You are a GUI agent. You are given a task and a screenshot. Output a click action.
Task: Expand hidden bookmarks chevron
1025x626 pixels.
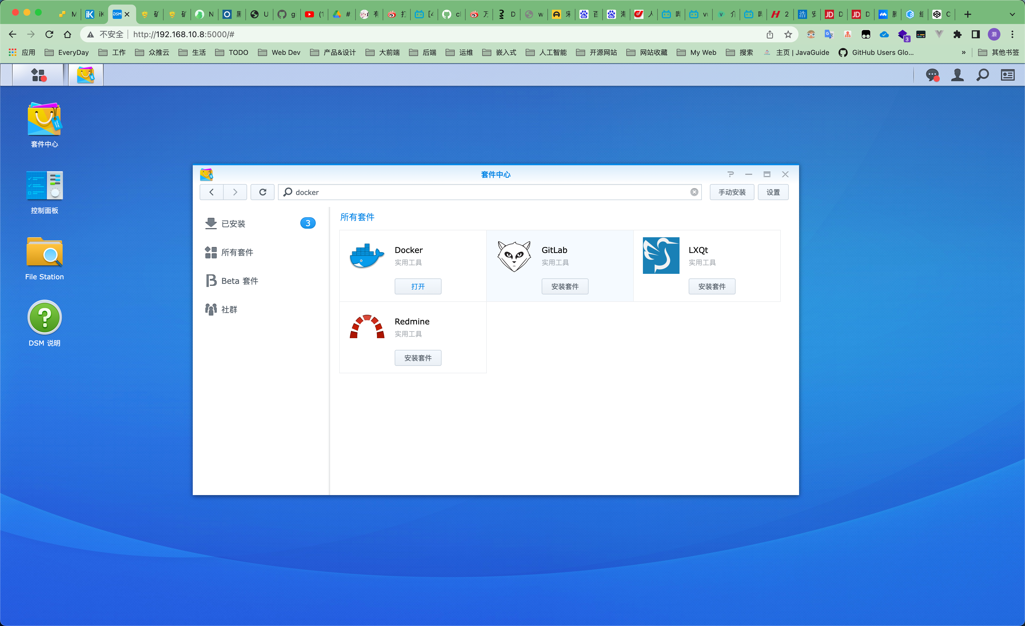964,52
